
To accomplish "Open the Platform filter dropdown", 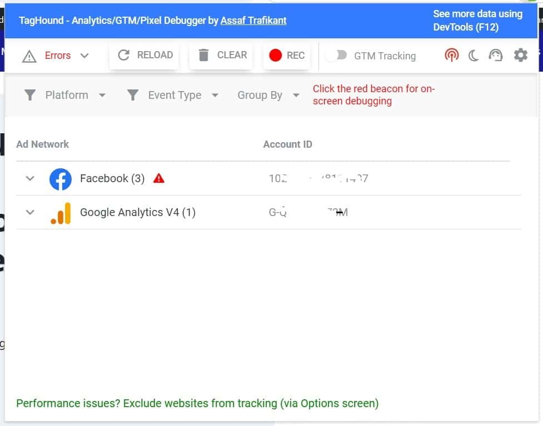I will [x=102, y=95].
